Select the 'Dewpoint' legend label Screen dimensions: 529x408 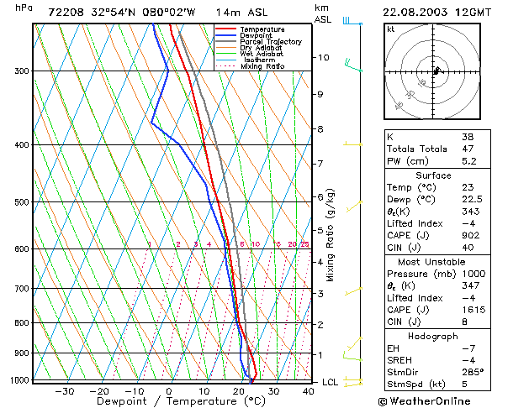tap(256, 35)
